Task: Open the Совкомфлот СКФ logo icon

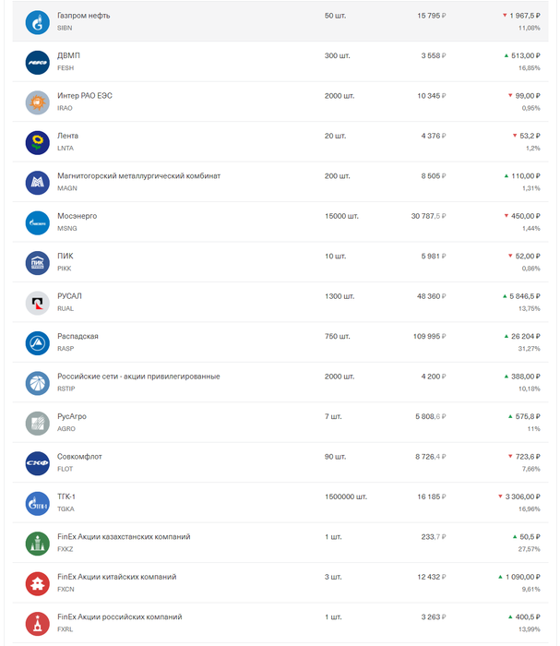Action: (38, 463)
